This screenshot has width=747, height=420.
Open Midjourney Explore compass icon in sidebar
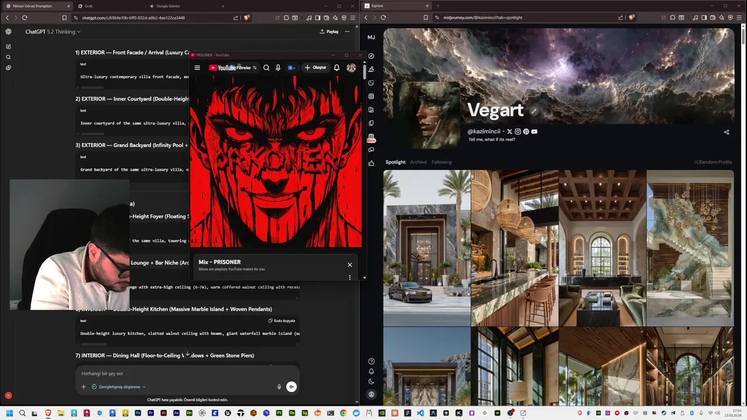[371, 56]
